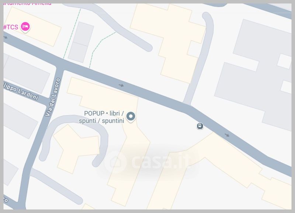
Task: Click the one-way arrow near the #TCS marker
Action: [6, 37]
